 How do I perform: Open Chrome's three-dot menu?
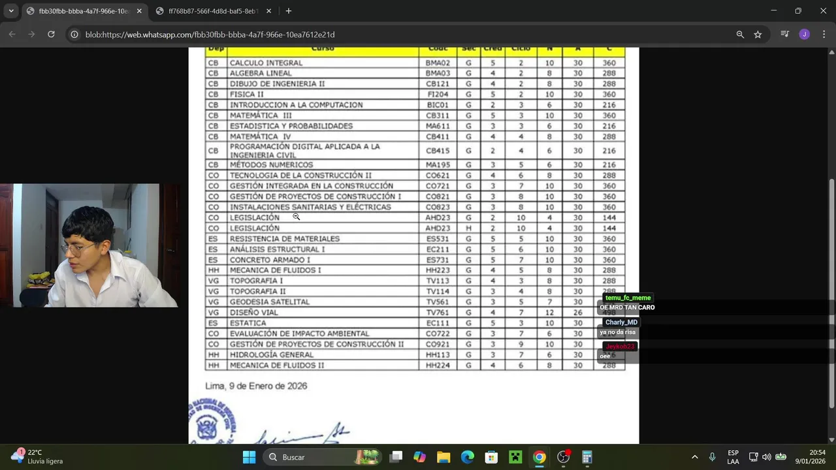[823, 35]
